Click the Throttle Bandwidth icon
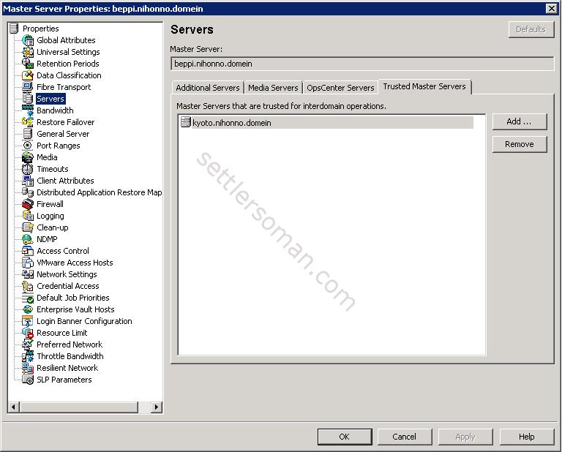The width and height of the screenshot is (562, 452). coord(28,356)
